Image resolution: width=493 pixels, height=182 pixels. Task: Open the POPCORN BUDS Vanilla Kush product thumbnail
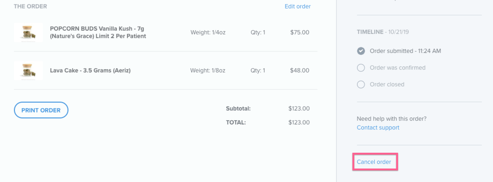pyautogui.click(x=28, y=32)
